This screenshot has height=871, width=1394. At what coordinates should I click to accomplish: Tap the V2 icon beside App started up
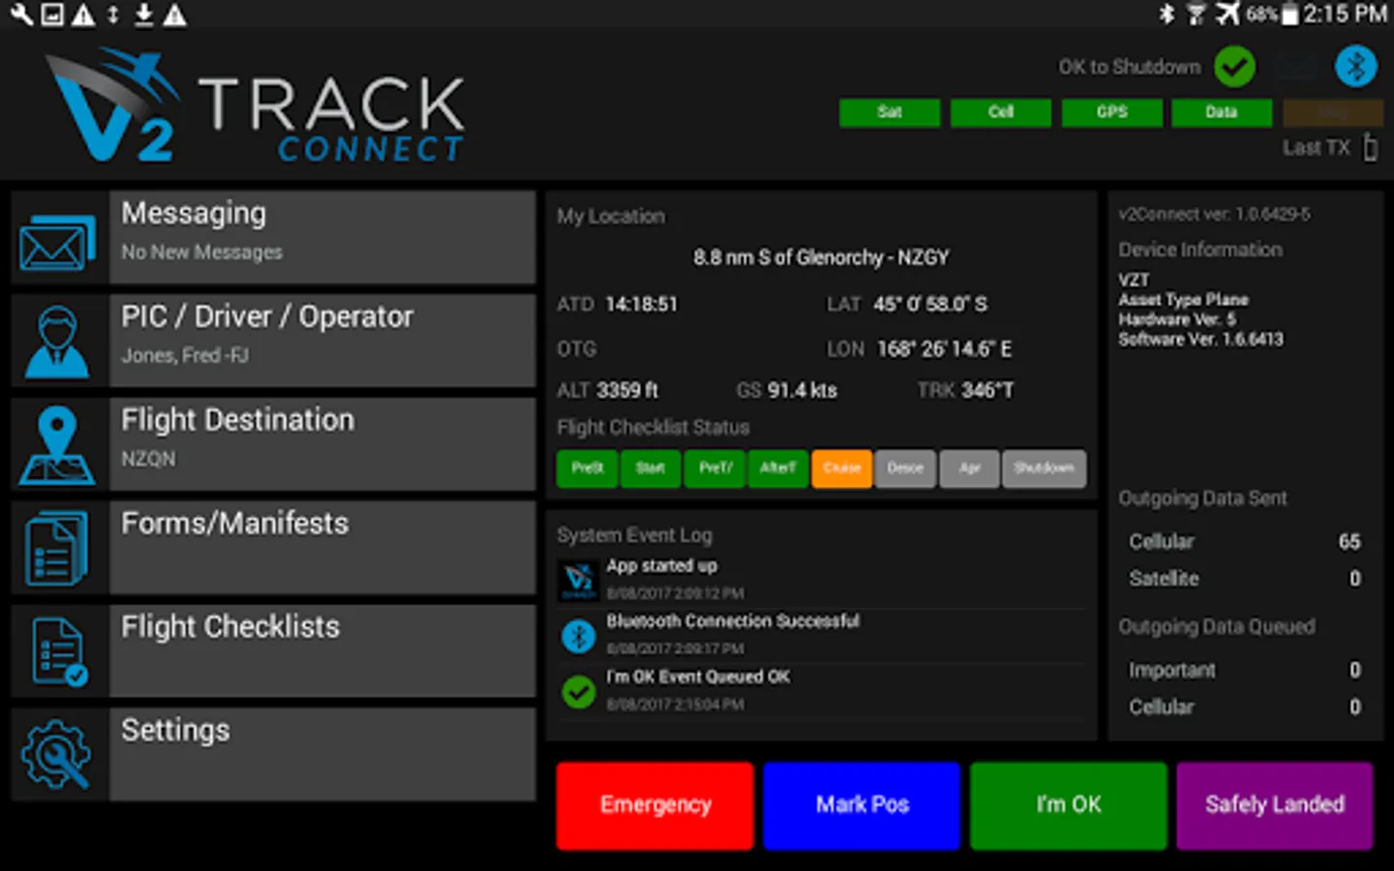tap(578, 579)
